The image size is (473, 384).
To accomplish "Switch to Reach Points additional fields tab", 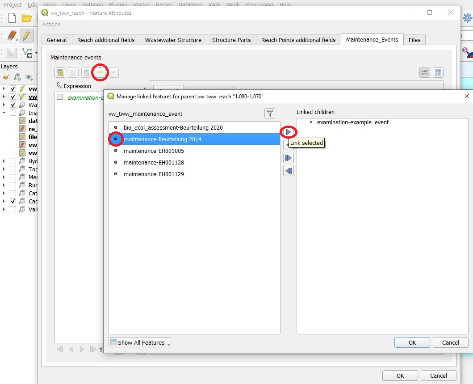I will click(x=298, y=40).
